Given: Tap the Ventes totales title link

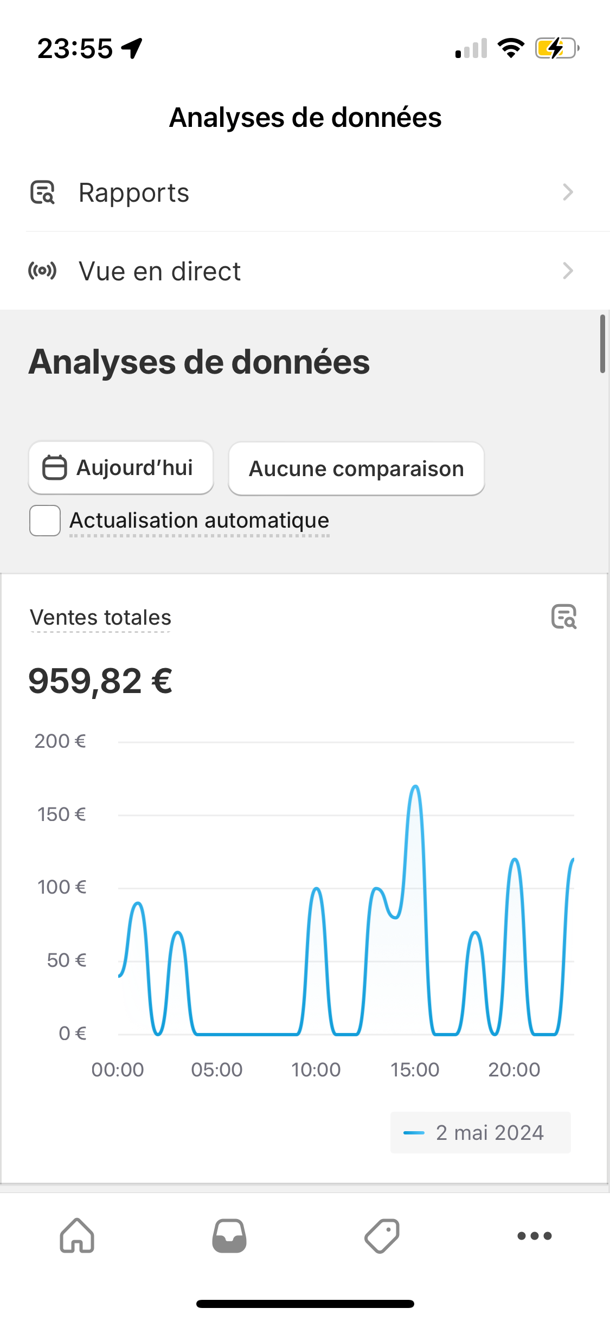Looking at the screenshot, I should pyautogui.click(x=101, y=618).
